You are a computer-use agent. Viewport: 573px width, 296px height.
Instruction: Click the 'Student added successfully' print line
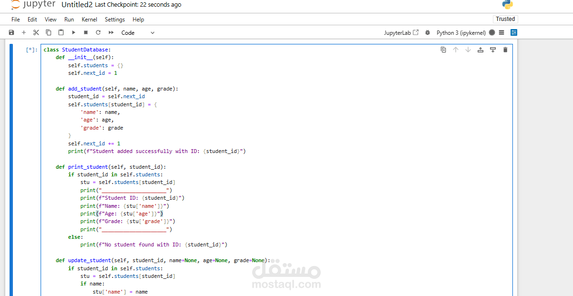(x=157, y=151)
